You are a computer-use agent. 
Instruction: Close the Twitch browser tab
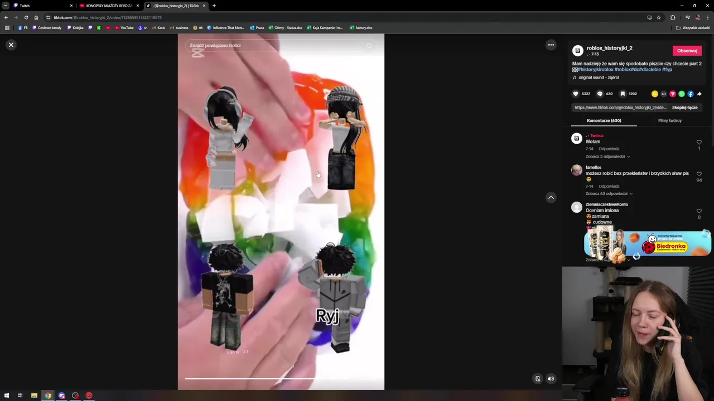[x=71, y=6]
